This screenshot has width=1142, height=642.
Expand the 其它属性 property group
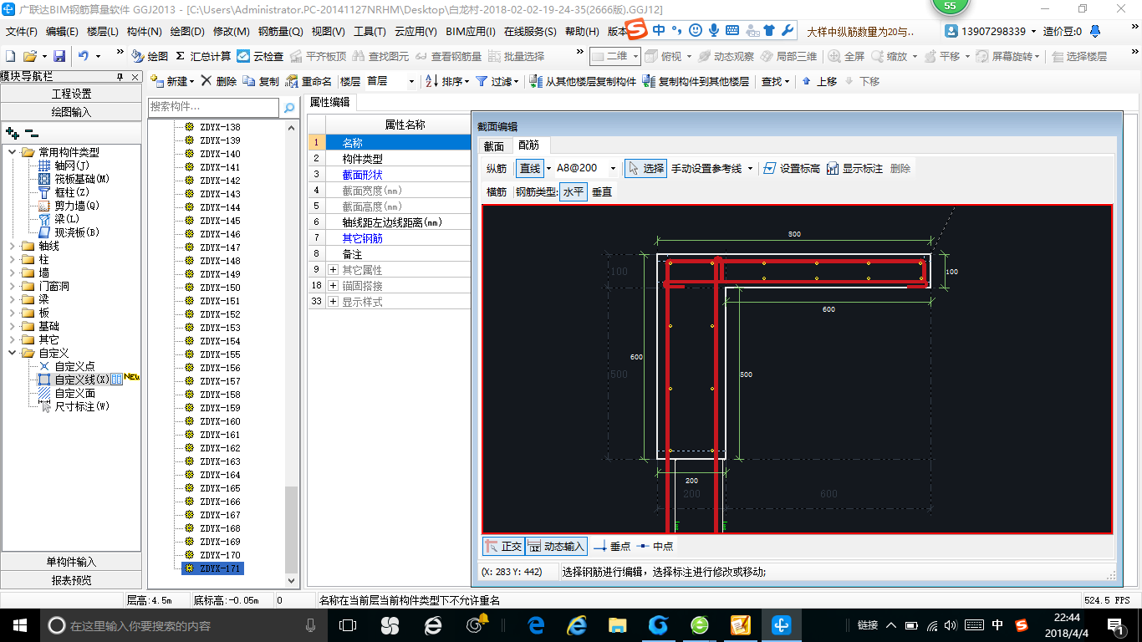[333, 270]
